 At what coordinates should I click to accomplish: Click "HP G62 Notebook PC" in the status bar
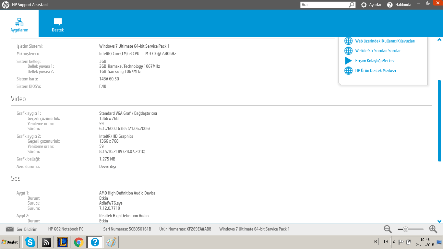point(66,229)
